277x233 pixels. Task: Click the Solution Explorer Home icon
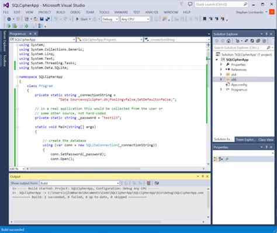[x=228, y=41]
